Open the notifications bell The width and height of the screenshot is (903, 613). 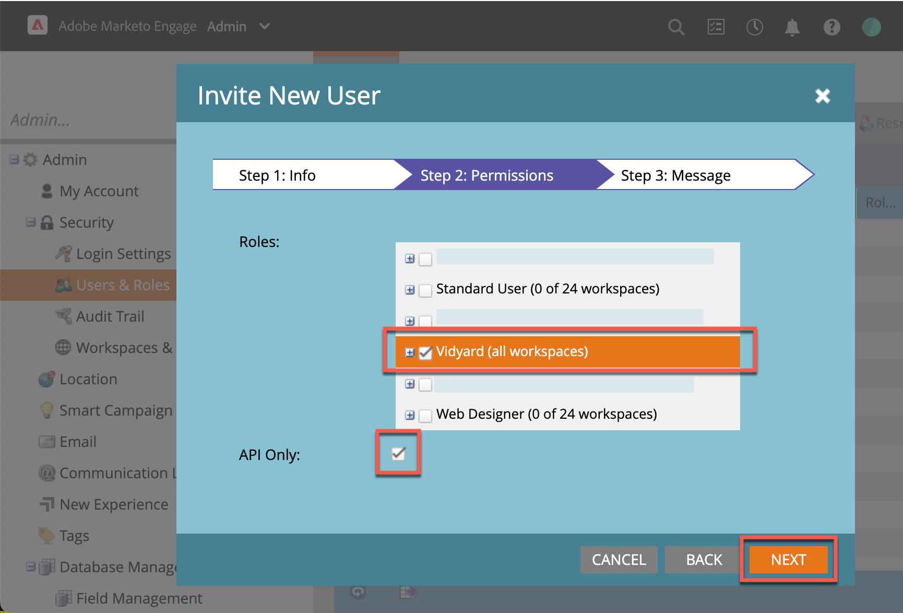tap(792, 27)
